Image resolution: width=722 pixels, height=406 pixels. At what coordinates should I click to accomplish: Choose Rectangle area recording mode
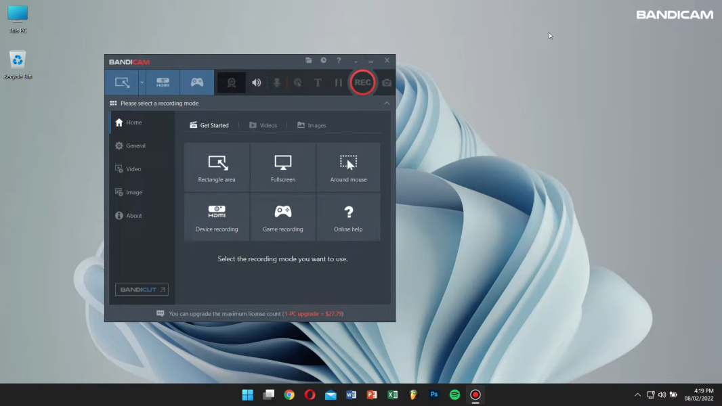(217, 167)
